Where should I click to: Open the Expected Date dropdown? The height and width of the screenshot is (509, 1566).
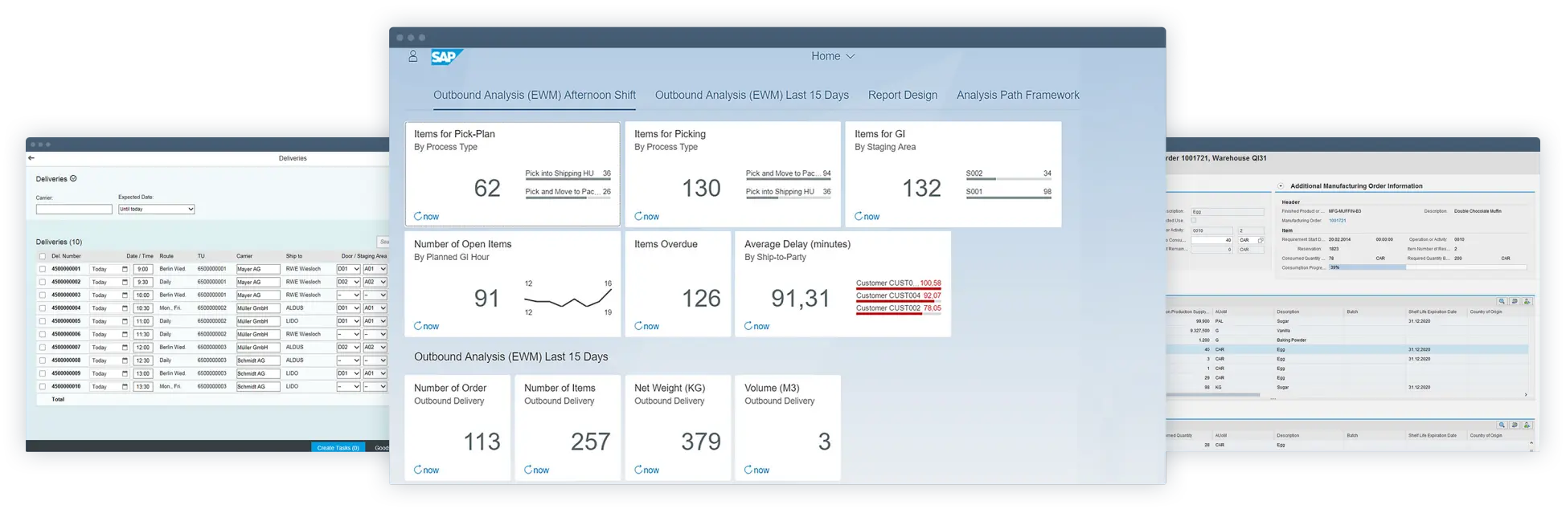point(156,210)
